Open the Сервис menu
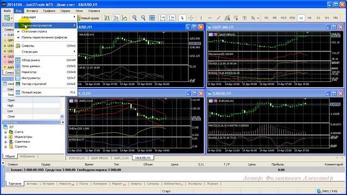The image size is (347, 195). pos(65,11)
